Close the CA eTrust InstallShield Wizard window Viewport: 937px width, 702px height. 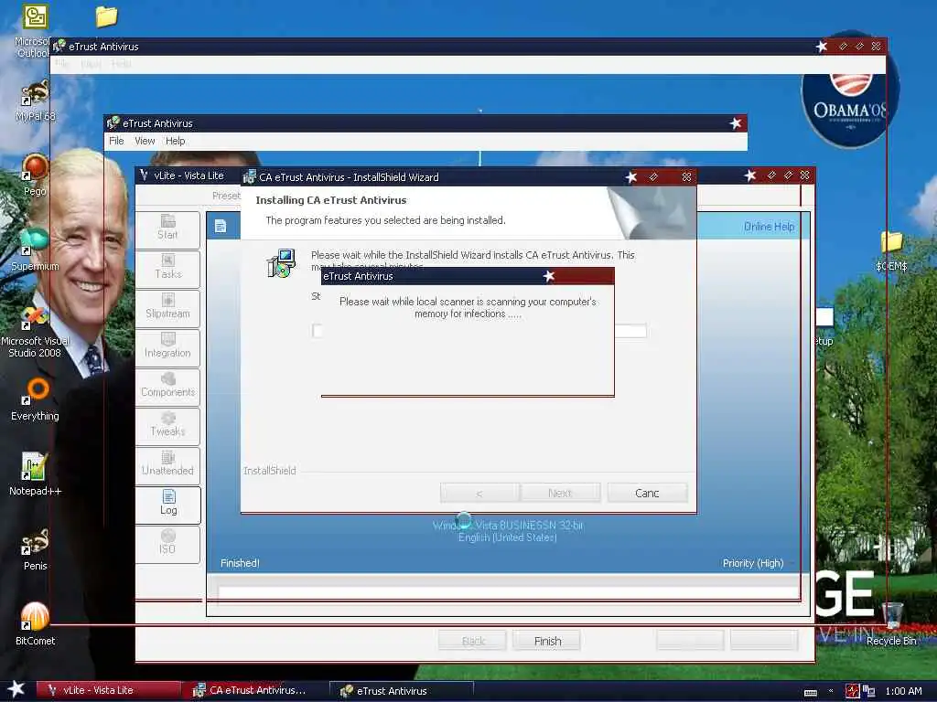(x=686, y=176)
